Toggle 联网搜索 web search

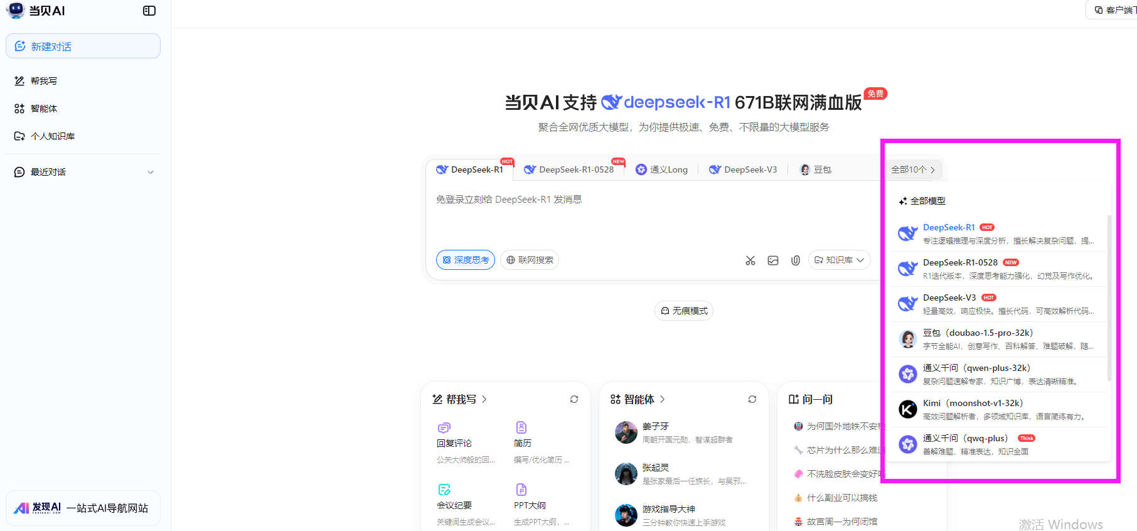coord(530,260)
